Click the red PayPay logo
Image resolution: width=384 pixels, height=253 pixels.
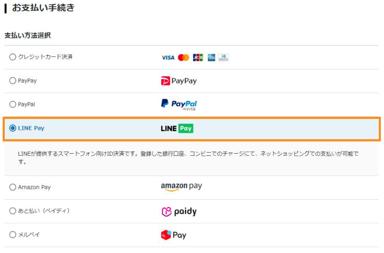pyautogui.click(x=179, y=81)
